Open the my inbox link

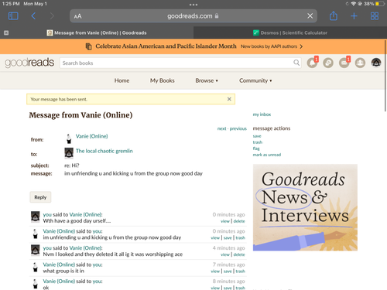pyautogui.click(x=262, y=114)
